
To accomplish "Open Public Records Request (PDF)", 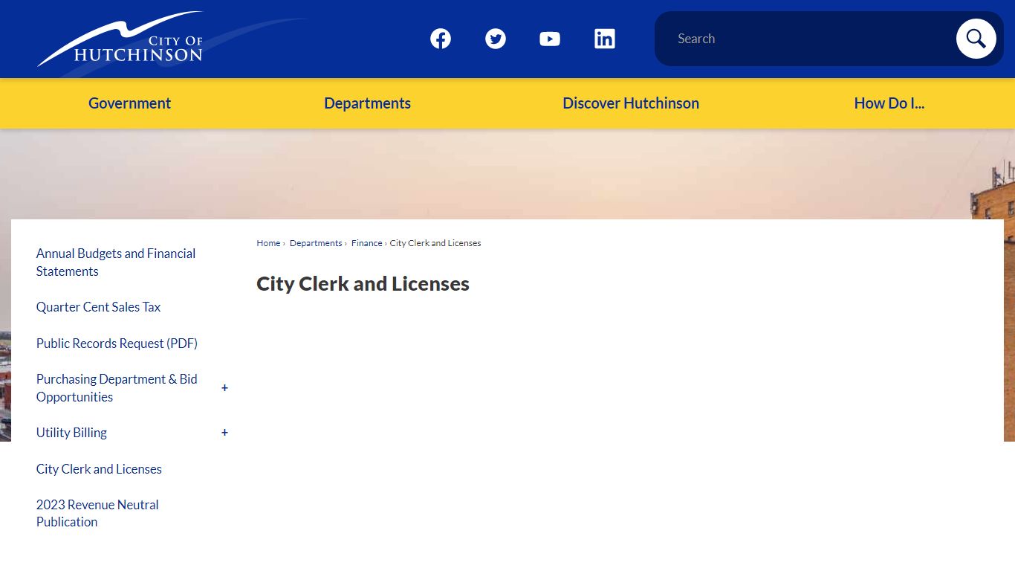I will click(x=117, y=343).
